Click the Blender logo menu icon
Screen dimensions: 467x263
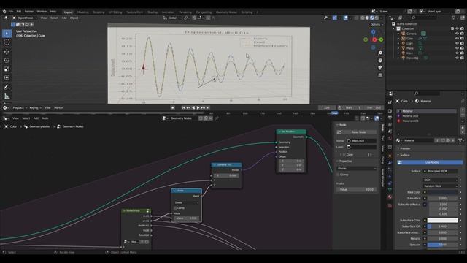coord(4,12)
